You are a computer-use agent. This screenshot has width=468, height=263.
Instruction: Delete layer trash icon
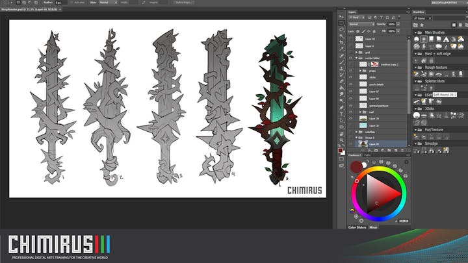(402, 150)
